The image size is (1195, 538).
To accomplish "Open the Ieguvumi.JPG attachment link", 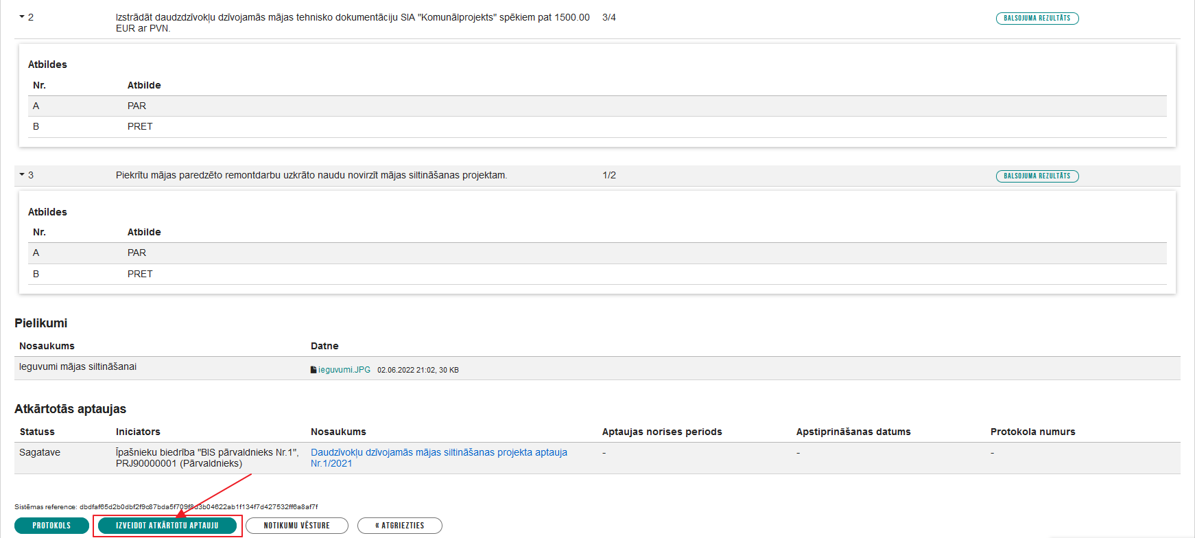I will 344,370.
